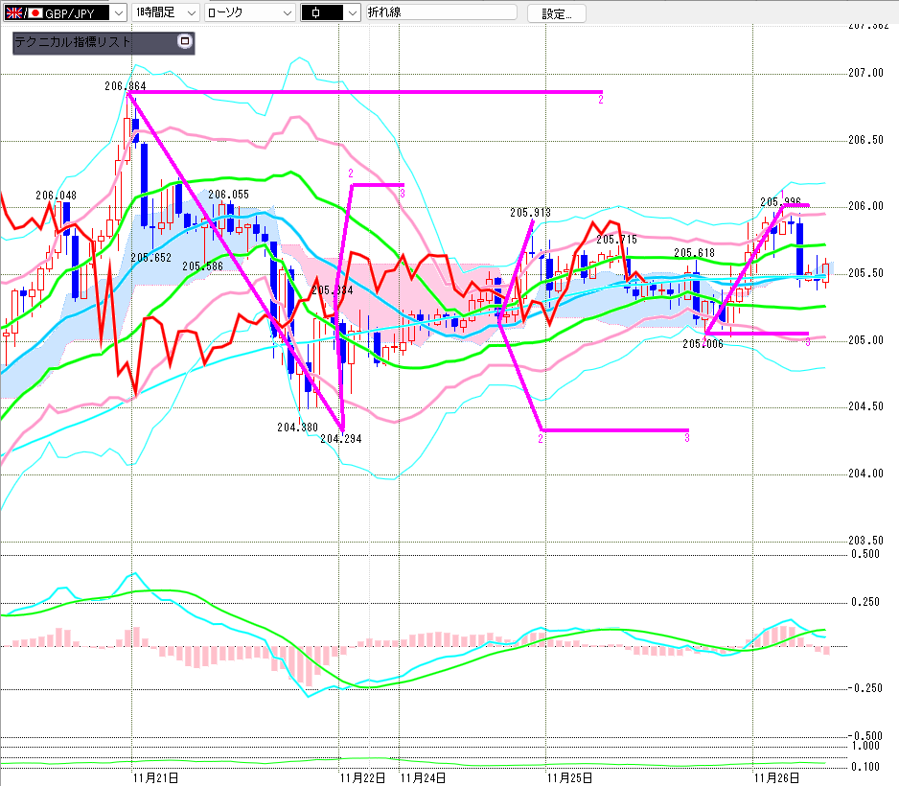This screenshot has width=899, height=786.
Task: Select the 205.913 peak price label
Action: 530,213
